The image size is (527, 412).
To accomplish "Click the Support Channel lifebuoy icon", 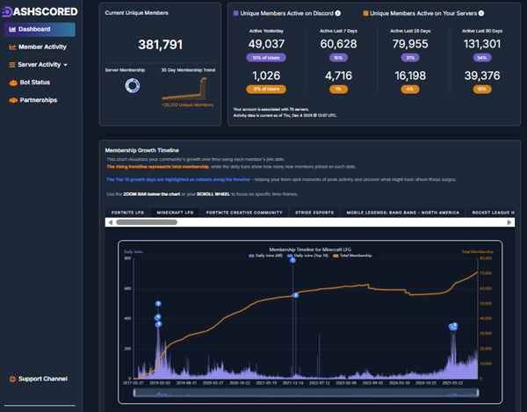I will coord(11,379).
